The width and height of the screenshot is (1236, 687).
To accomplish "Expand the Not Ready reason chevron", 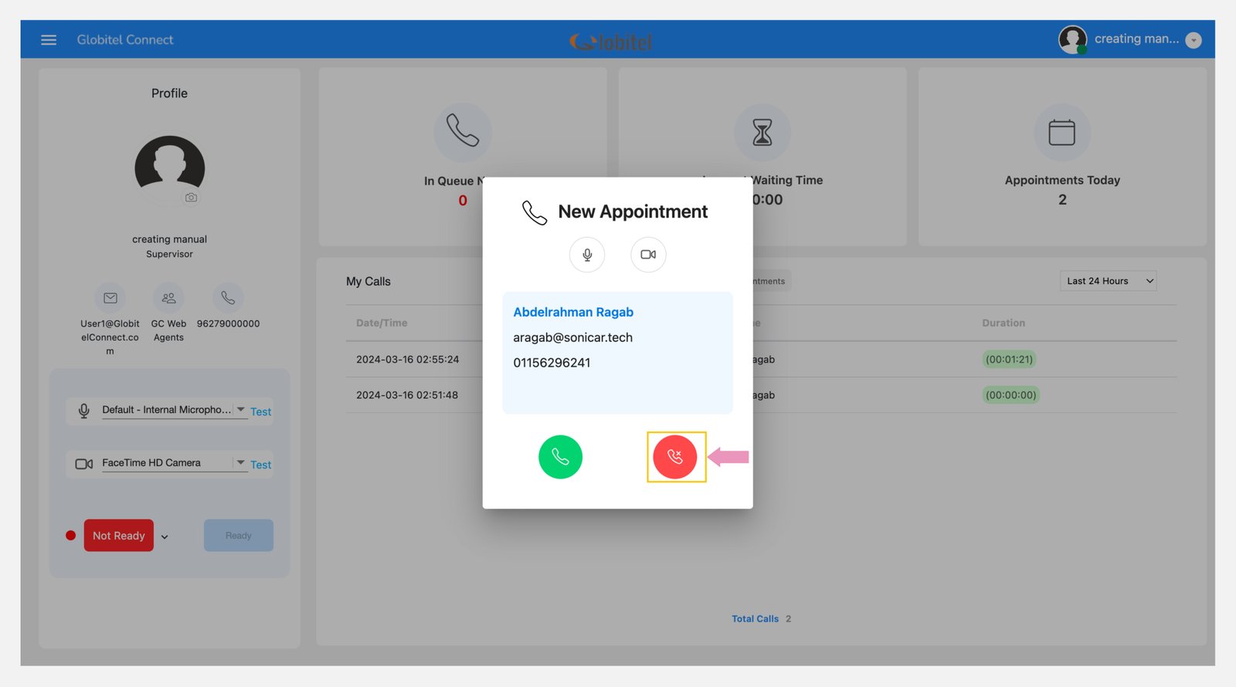I will click(165, 536).
